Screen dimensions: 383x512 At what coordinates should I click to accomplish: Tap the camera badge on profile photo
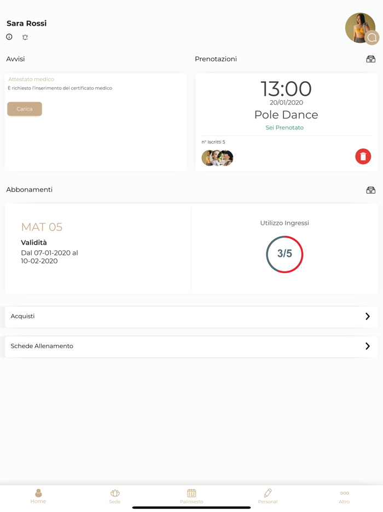point(372,38)
